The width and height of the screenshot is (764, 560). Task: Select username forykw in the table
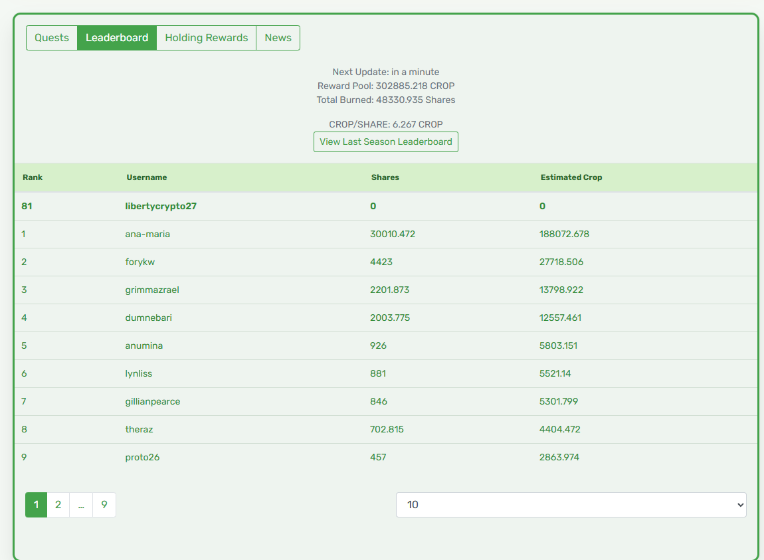[x=140, y=262]
